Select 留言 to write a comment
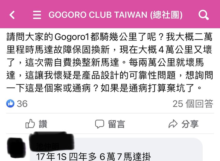The image size is (220, 161). click(x=116, y=124)
